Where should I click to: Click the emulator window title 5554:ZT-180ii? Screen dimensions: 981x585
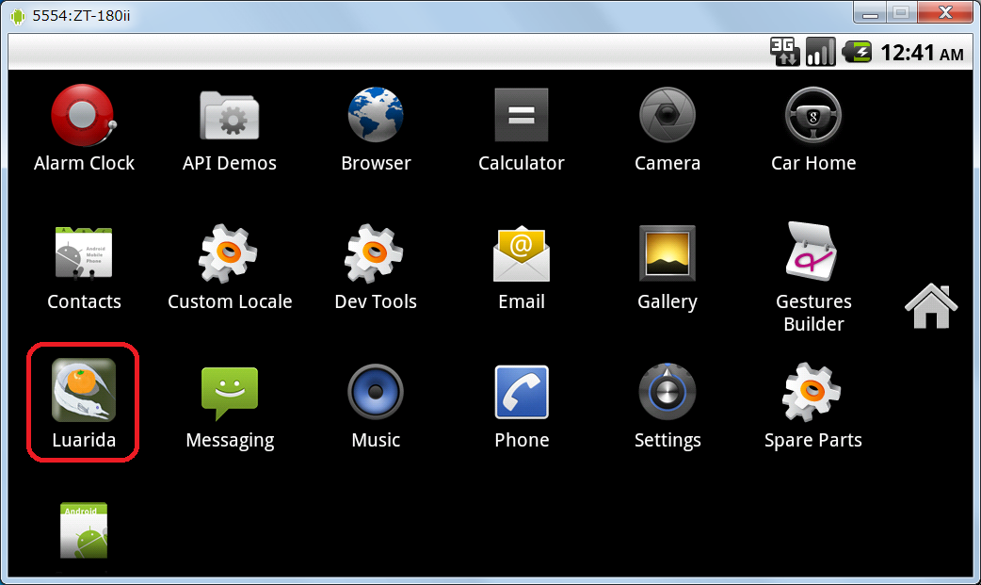(81, 16)
